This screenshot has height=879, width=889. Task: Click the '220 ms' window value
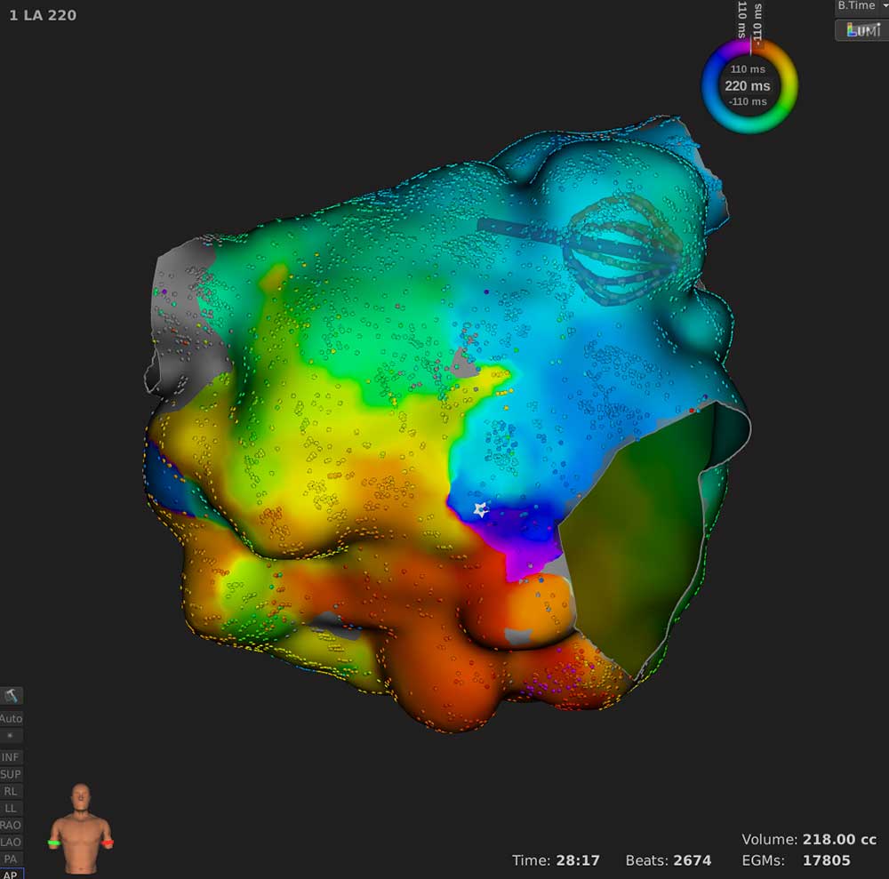[x=748, y=86]
